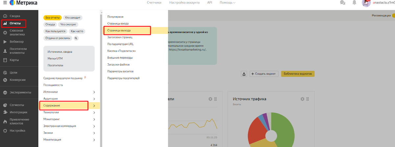Select the Откуда filter chip
The width and height of the screenshot is (395, 147).
coord(50,24)
